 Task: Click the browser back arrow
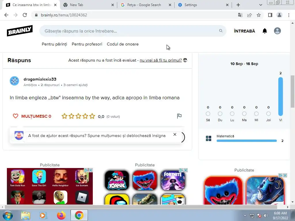(x=6, y=15)
